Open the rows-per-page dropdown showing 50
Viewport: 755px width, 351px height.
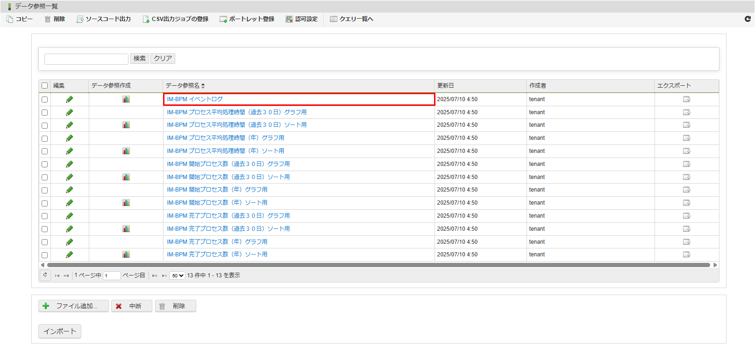[x=177, y=275]
